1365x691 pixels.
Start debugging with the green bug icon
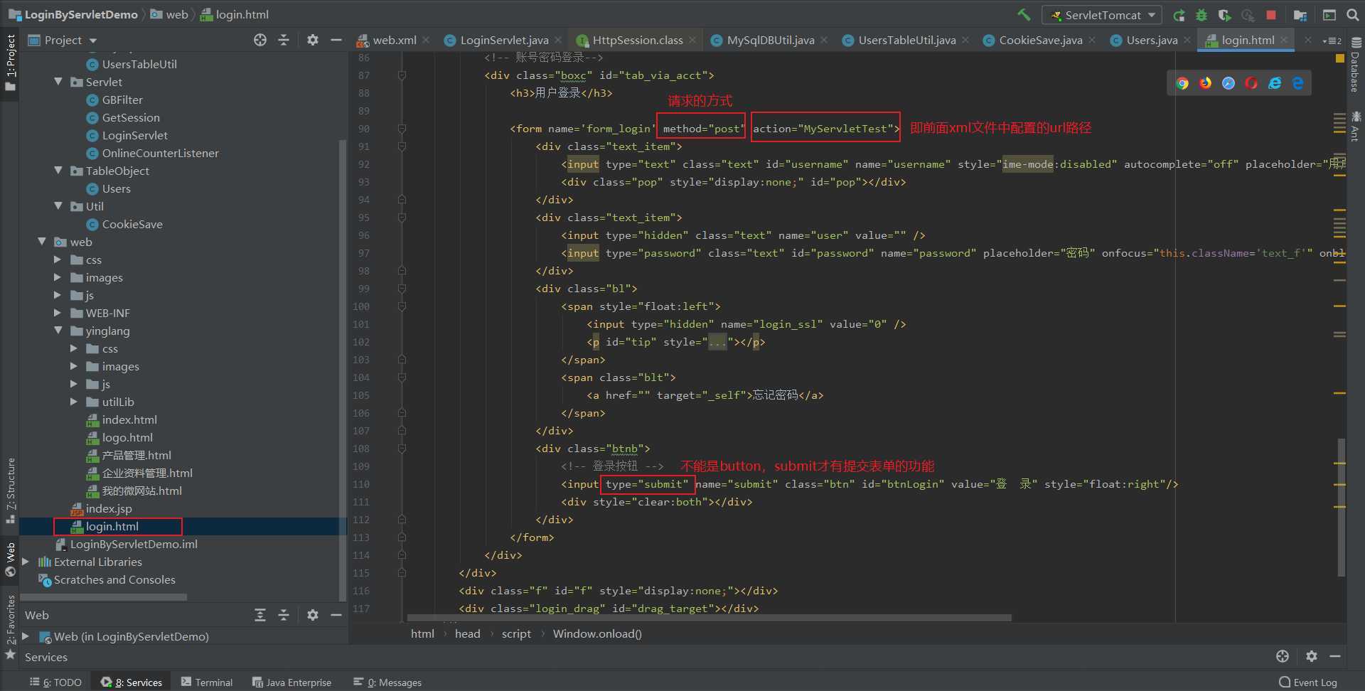1201,15
